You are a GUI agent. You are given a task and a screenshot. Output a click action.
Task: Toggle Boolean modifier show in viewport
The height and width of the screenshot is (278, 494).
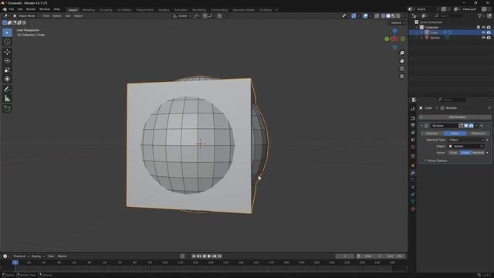coord(466,126)
